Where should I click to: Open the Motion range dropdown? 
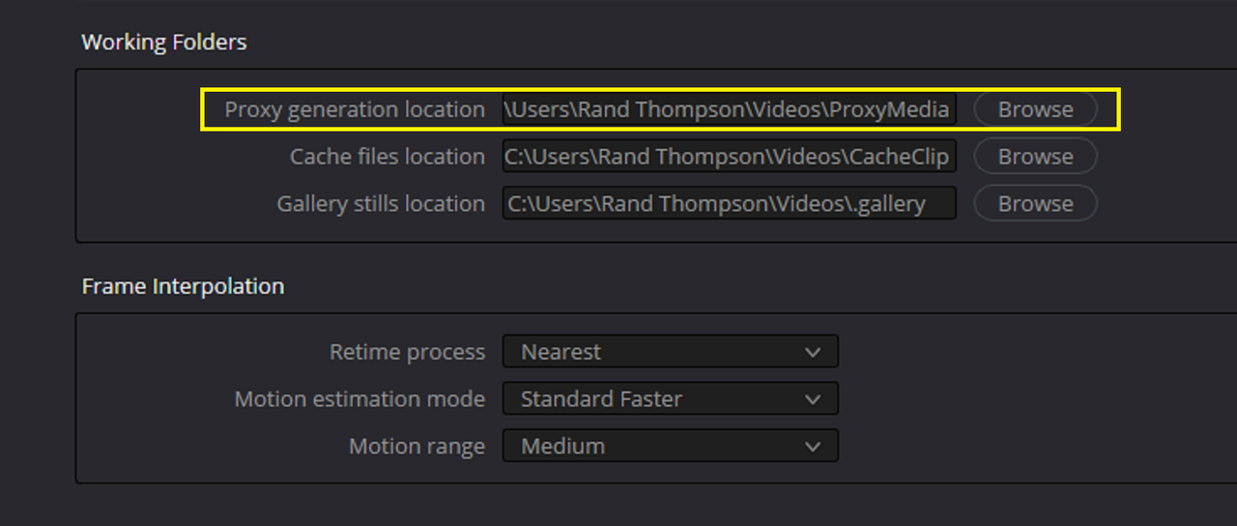[670, 446]
